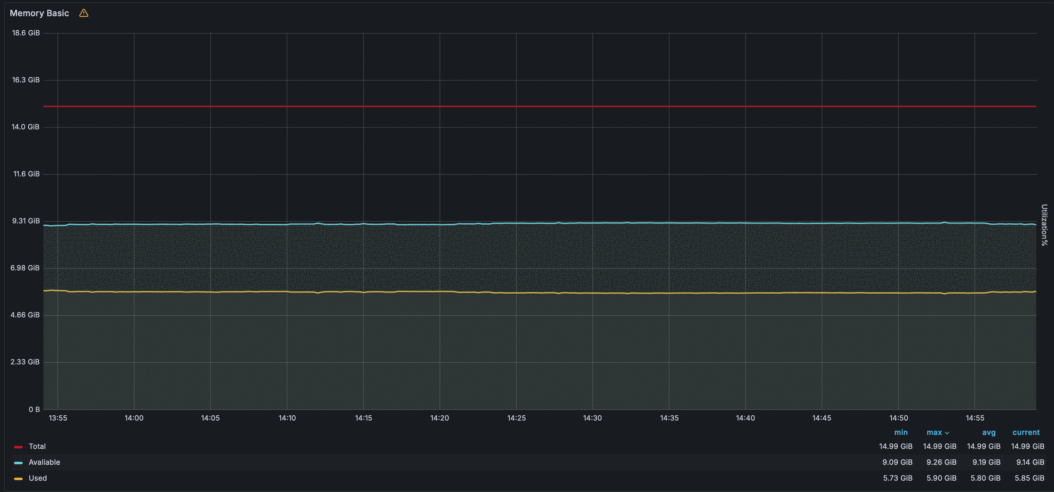Sort legend by current column
The width and height of the screenshot is (1054, 492).
click(x=1026, y=432)
